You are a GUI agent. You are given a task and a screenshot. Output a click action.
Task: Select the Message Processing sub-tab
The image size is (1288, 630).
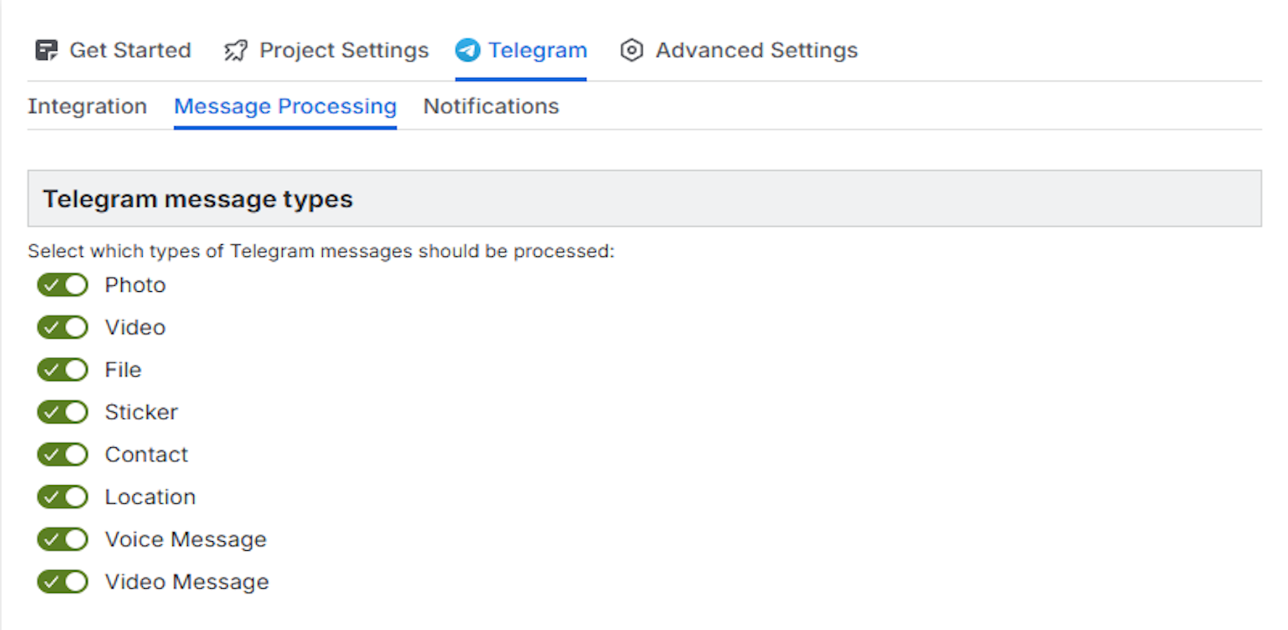285,106
